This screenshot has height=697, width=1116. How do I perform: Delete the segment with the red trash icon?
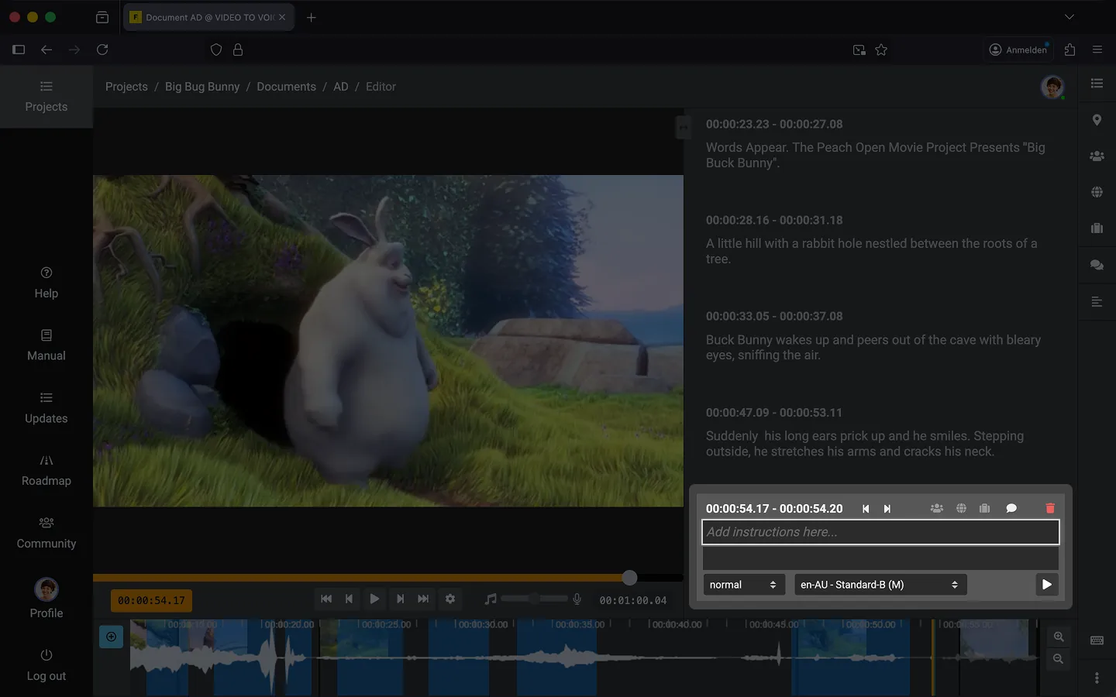[1050, 509]
